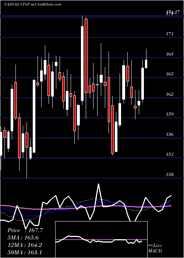Click the live MACD inset chart

101,240
